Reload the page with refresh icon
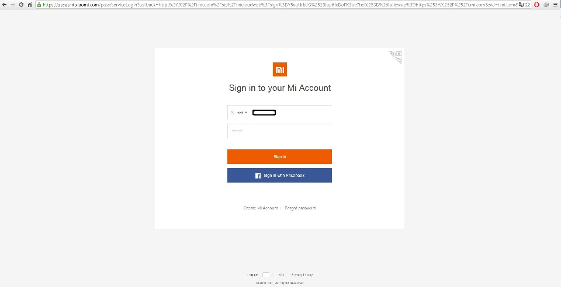The image size is (561, 287). tap(21, 5)
